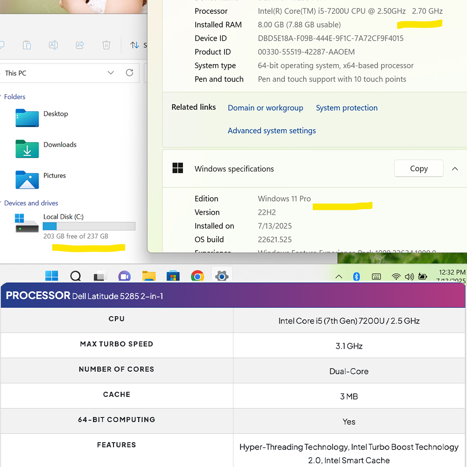This screenshot has width=467, height=467.
Task: Click the Share icon in File Explorer
Action: point(79,45)
